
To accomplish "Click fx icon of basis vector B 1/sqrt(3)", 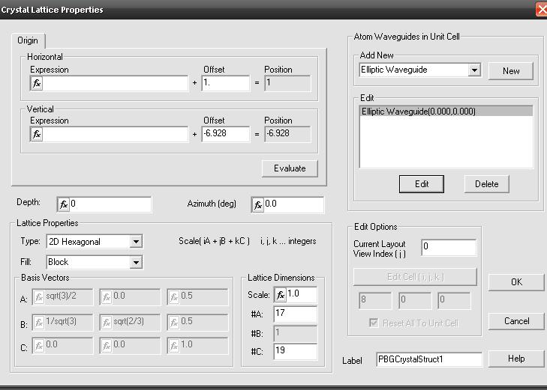I will pyautogui.click(x=39, y=323).
